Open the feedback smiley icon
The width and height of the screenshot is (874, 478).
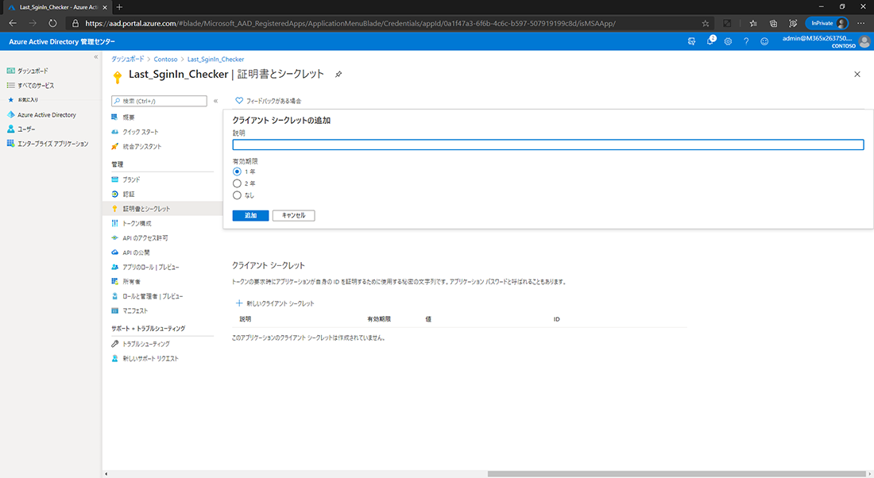[x=764, y=41]
